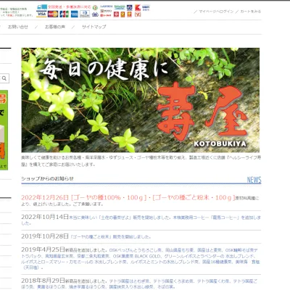
Task: Open the red ゴーヤの種100%・100g link
Action: click(x=109, y=198)
